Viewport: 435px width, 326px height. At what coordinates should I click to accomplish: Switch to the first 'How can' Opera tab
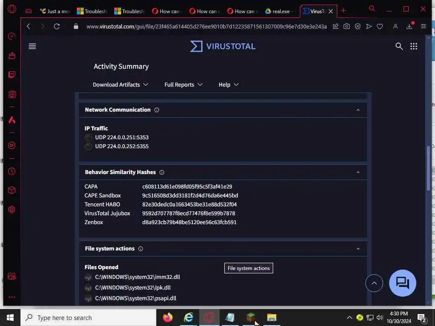167,11
